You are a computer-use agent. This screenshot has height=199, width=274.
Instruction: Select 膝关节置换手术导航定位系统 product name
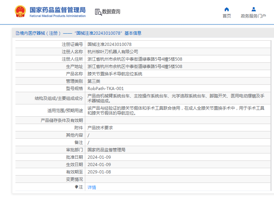coord(115,74)
